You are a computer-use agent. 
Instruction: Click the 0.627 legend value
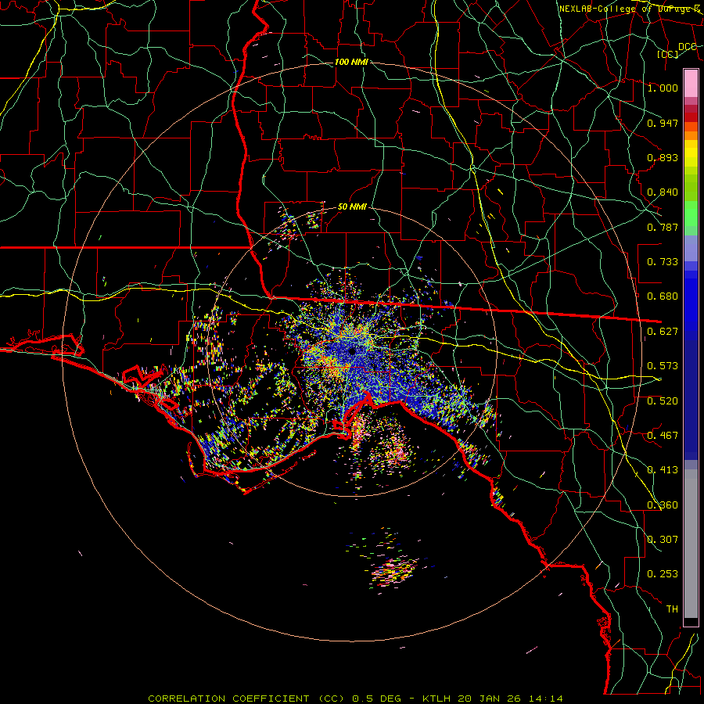point(663,332)
